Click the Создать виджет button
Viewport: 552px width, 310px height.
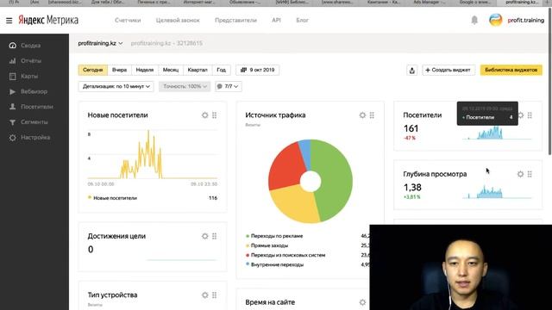tap(448, 70)
